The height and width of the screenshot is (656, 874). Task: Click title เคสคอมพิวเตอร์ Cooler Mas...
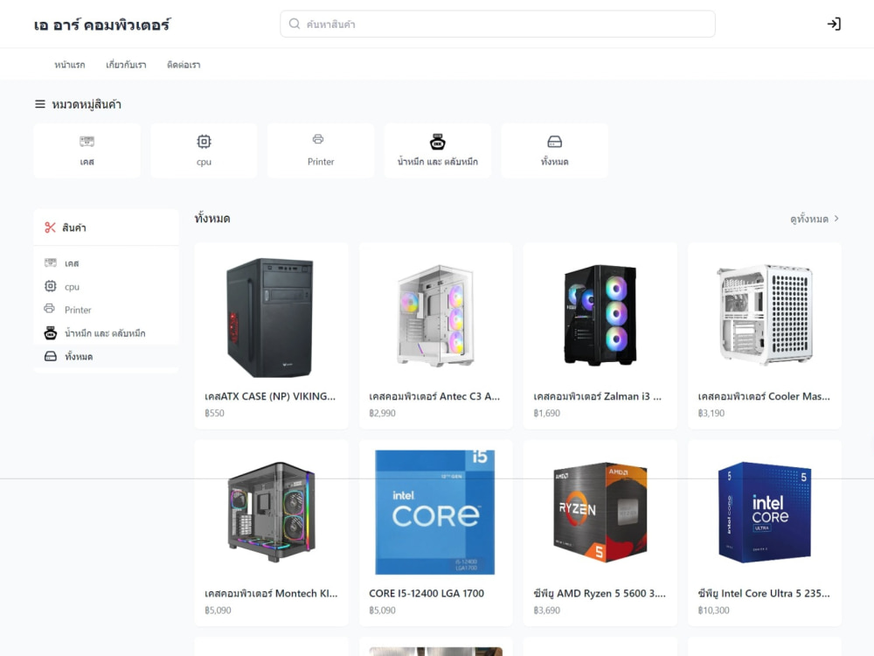764,396
